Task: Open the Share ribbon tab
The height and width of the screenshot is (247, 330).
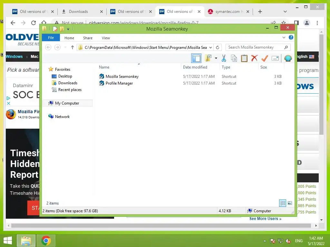Action: pos(88,38)
